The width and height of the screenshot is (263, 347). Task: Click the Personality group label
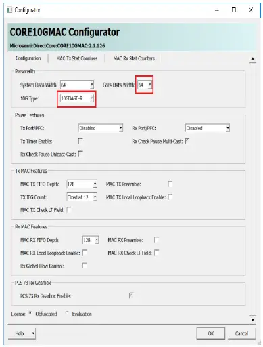(x=25, y=71)
